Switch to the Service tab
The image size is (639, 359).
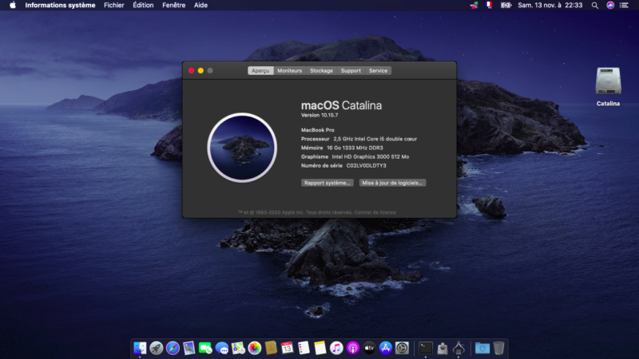(378, 71)
